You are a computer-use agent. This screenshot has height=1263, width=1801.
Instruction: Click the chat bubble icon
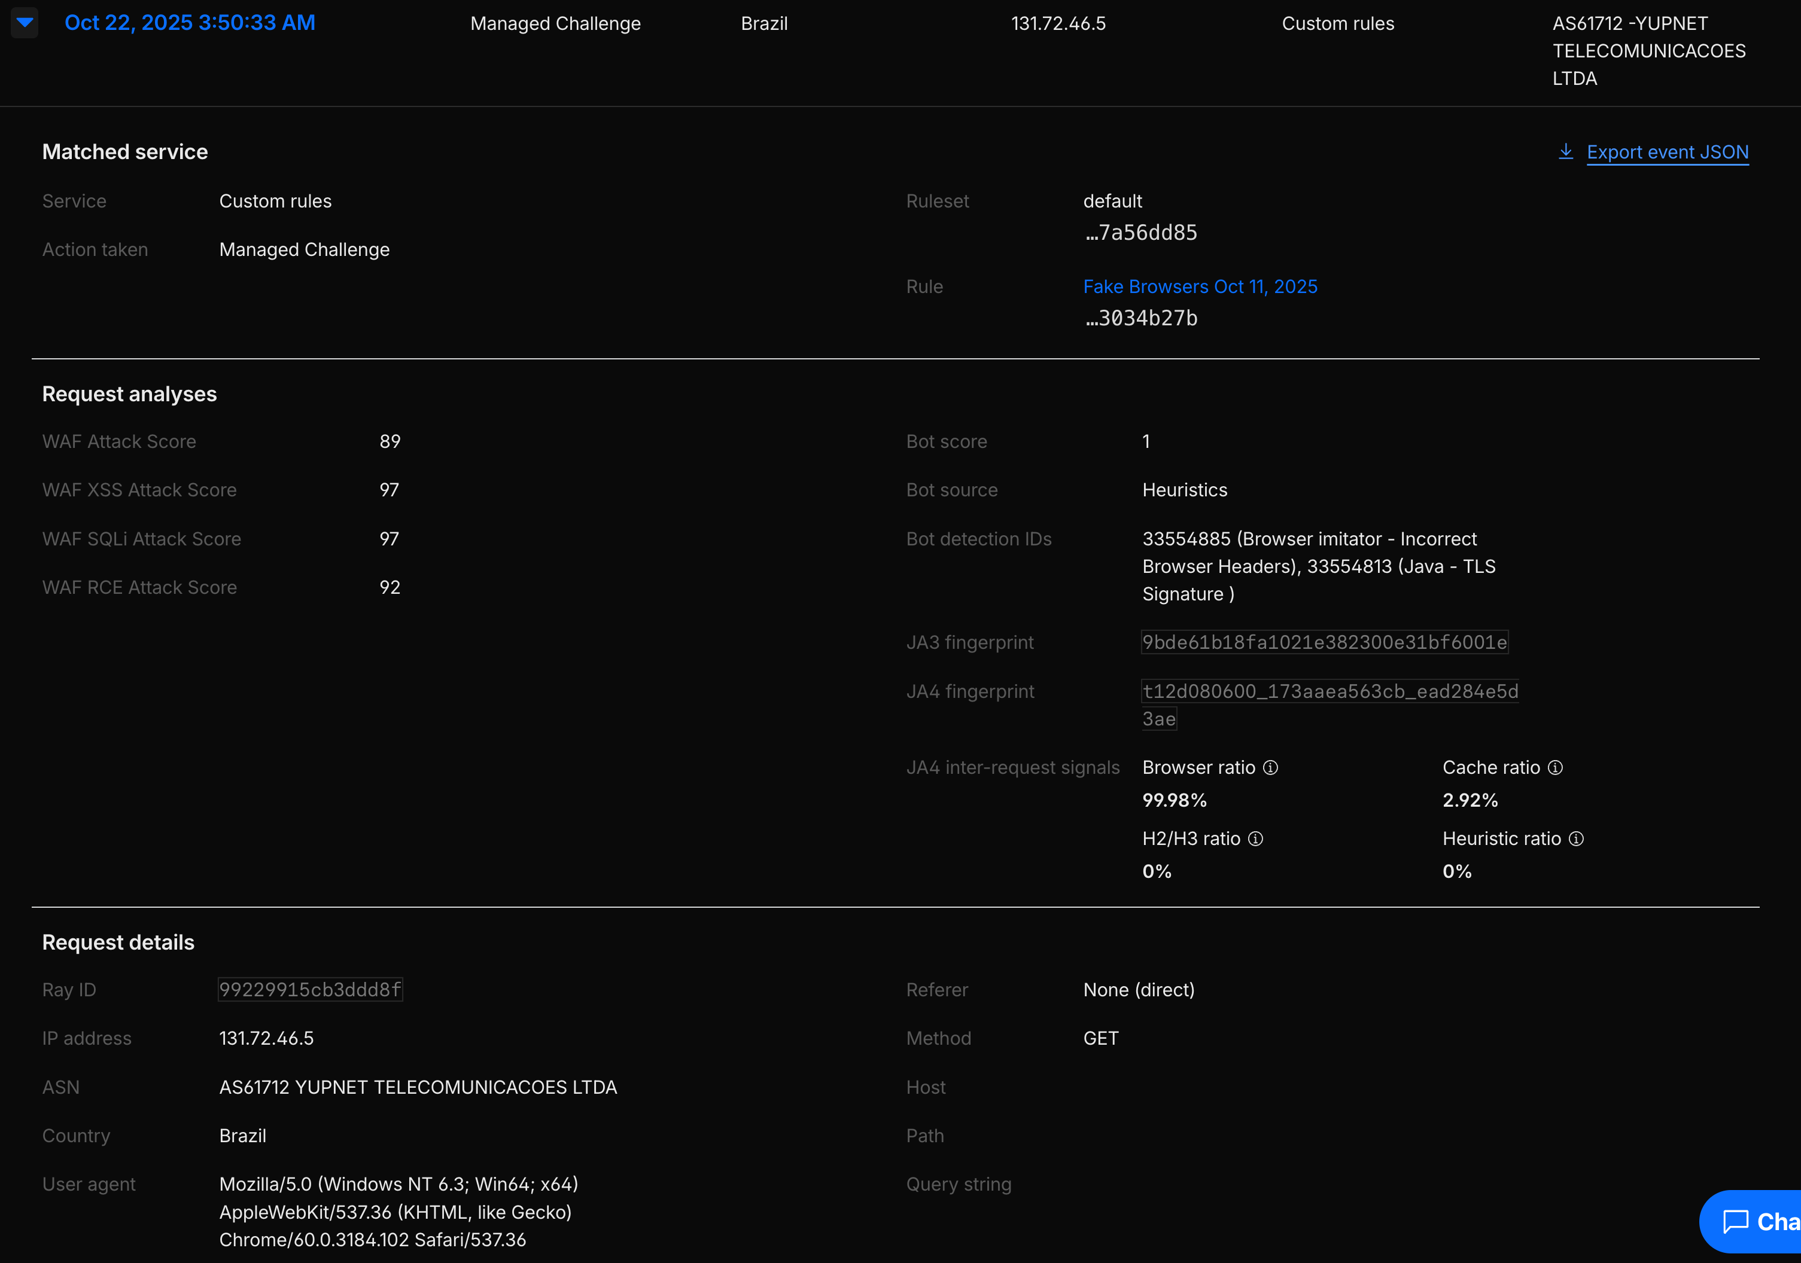1735,1222
